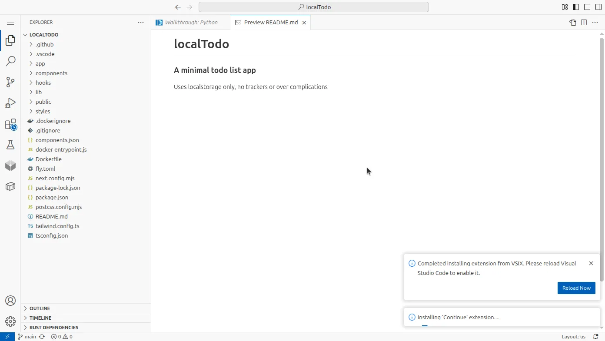The height and width of the screenshot is (341, 605).
Task: Open the Testing beaker view
Action: tap(10, 145)
